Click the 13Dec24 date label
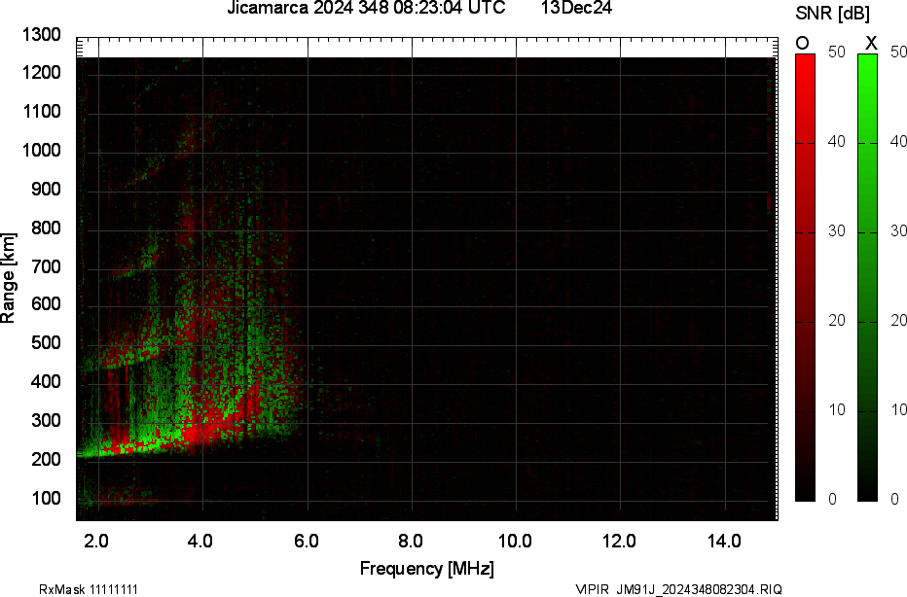 [x=577, y=8]
